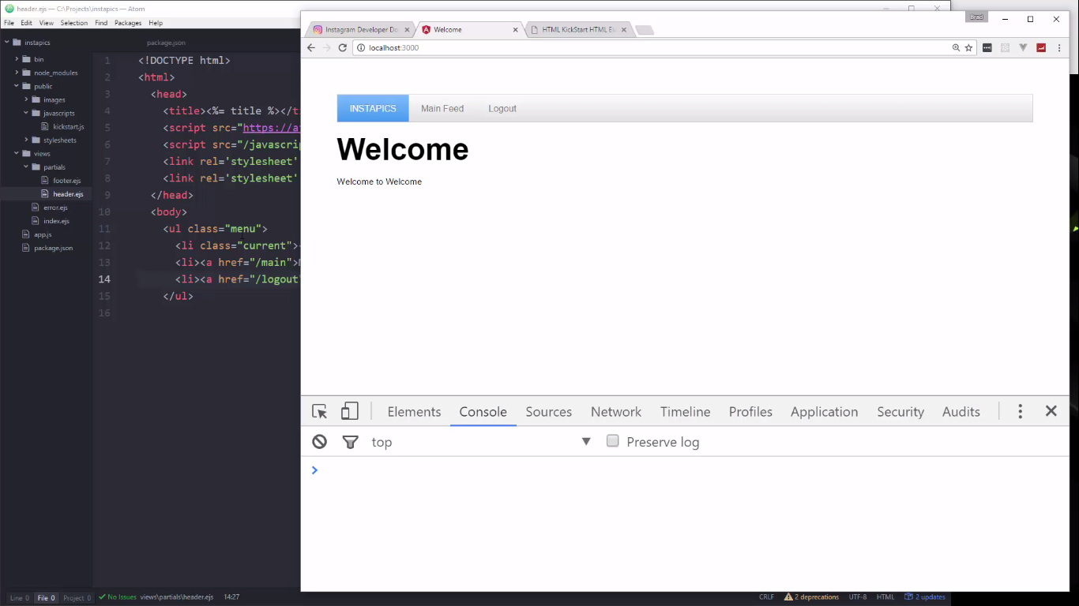Open the Chrome three-dot menu
The width and height of the screenshot is (1079, 606).
[x=1059, y=47]
